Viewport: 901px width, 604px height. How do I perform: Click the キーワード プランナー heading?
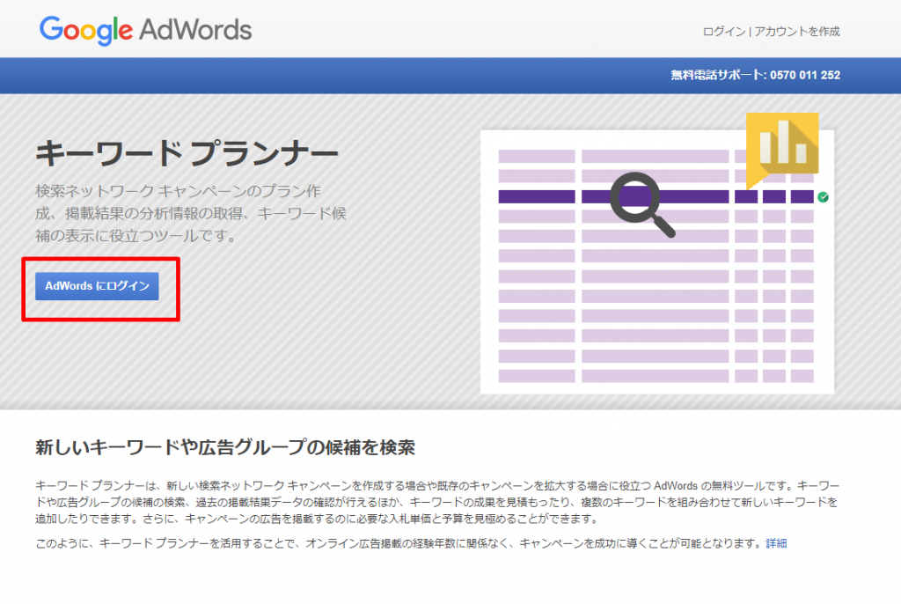coord(187,153)
